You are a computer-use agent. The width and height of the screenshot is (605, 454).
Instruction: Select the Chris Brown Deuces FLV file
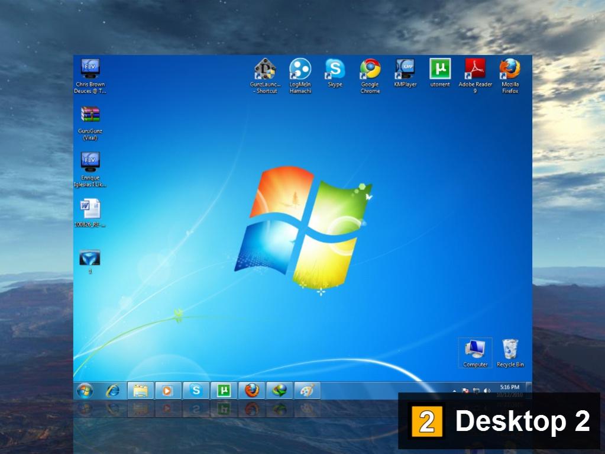pos(90,76)
